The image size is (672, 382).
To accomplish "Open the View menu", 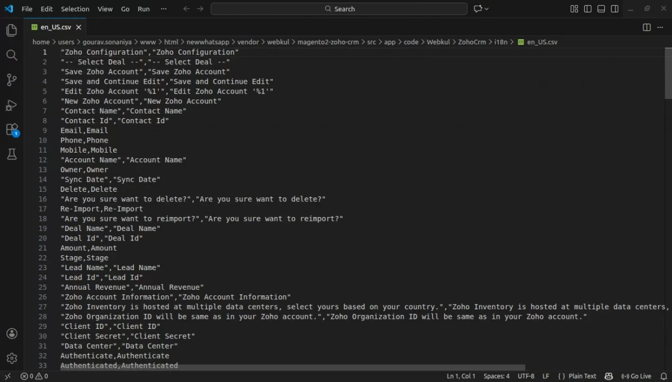I will pos(105,9).
